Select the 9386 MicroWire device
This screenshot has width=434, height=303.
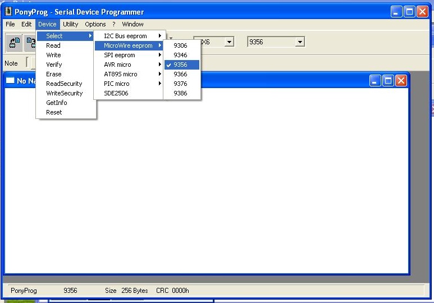tap(182, 93)
